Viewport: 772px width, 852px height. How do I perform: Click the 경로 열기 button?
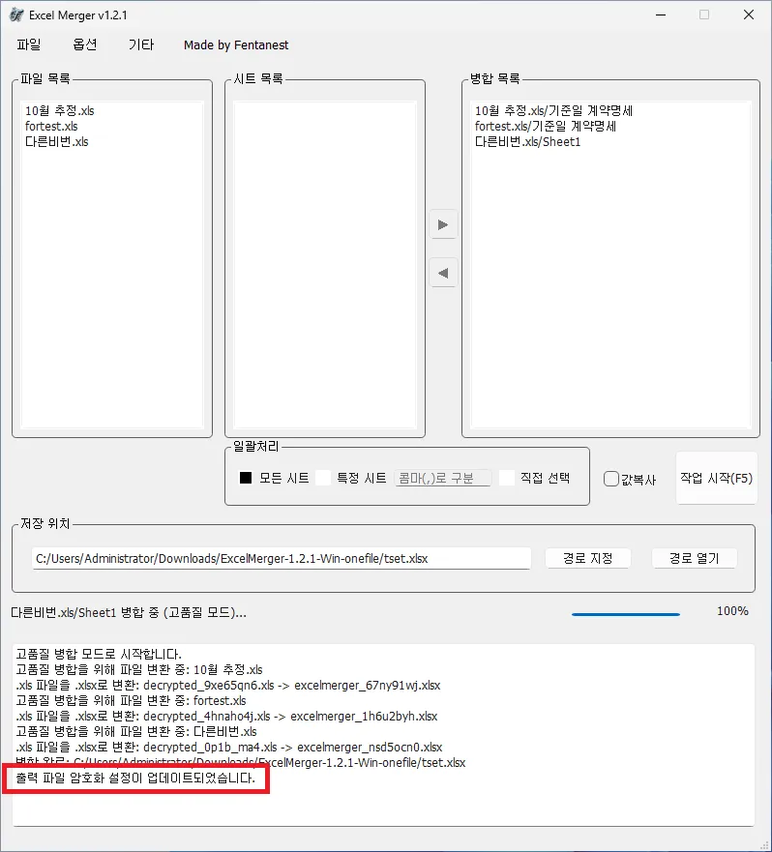point(694,558)
